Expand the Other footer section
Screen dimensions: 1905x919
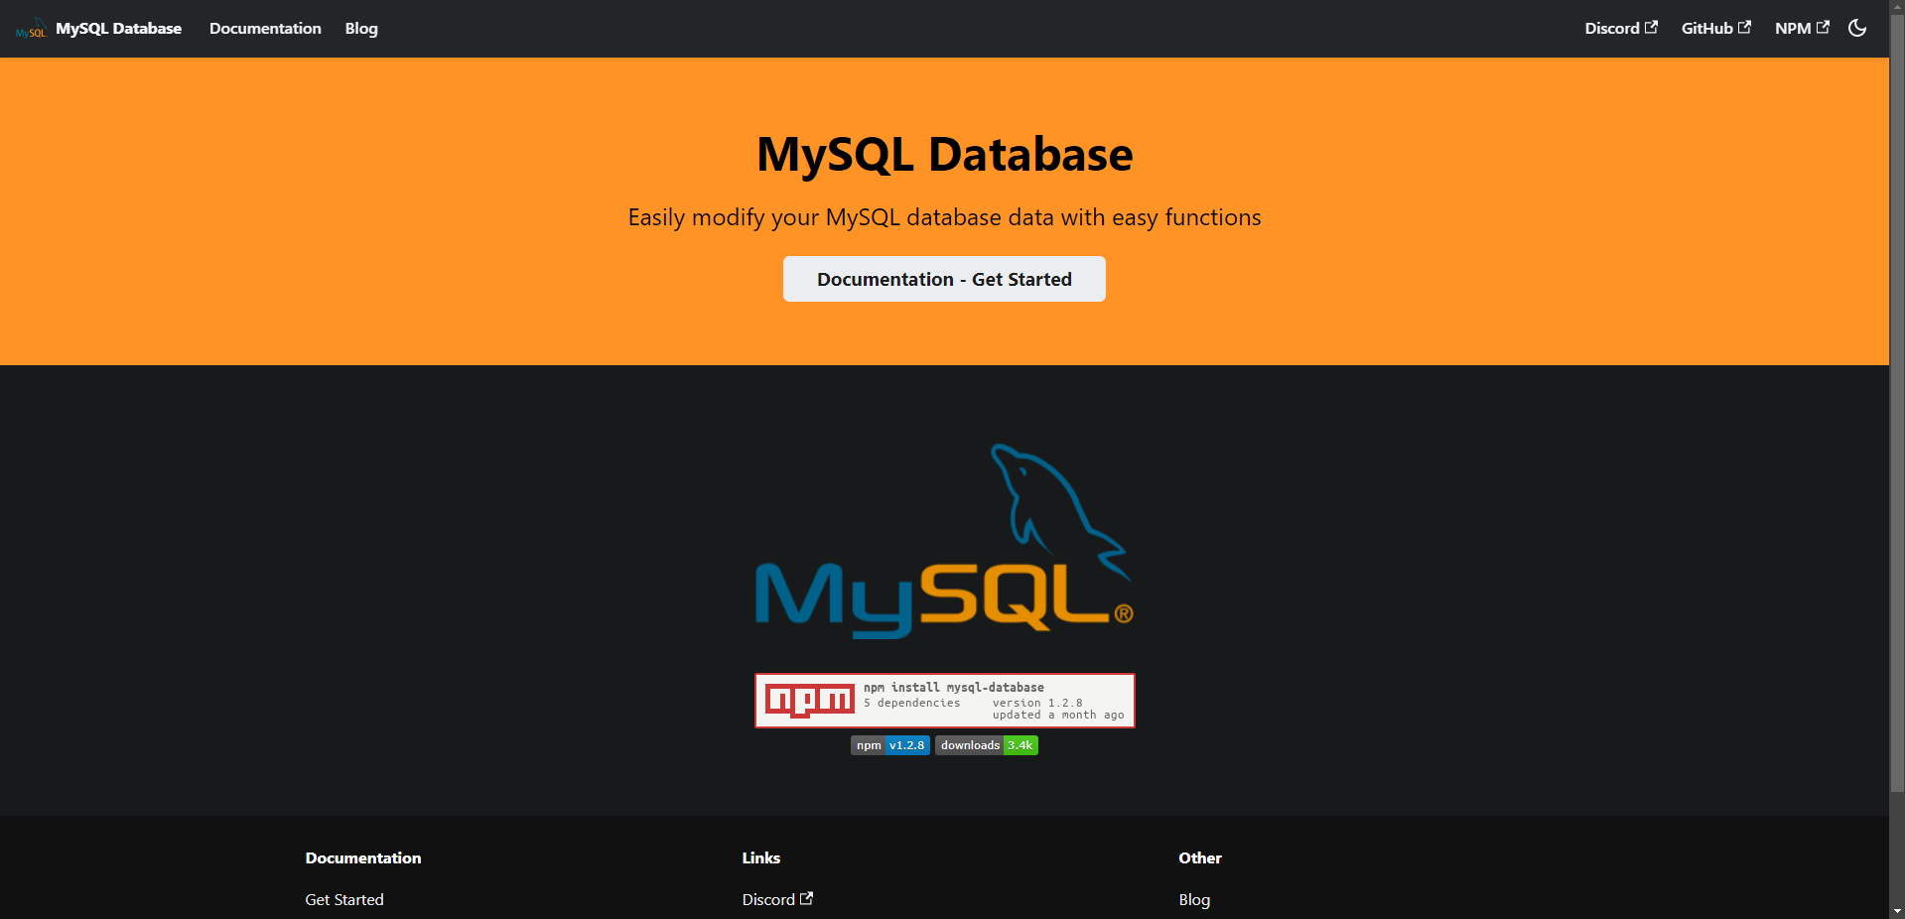click(1199, 857)
